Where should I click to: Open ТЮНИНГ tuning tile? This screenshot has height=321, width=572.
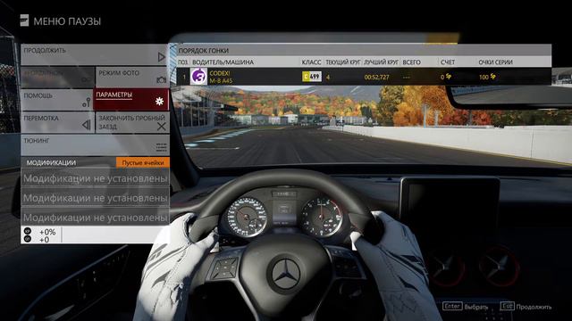[96, 144]
